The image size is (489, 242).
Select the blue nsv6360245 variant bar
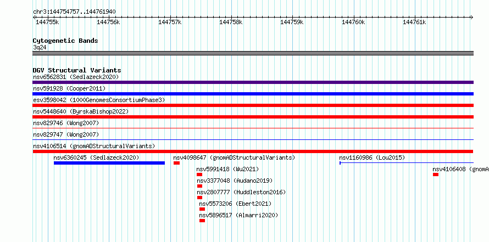tap(109, 163)
